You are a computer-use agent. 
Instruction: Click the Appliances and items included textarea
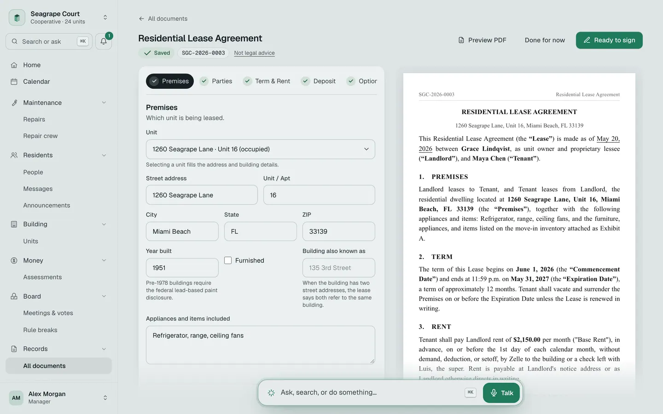(261, 345)
